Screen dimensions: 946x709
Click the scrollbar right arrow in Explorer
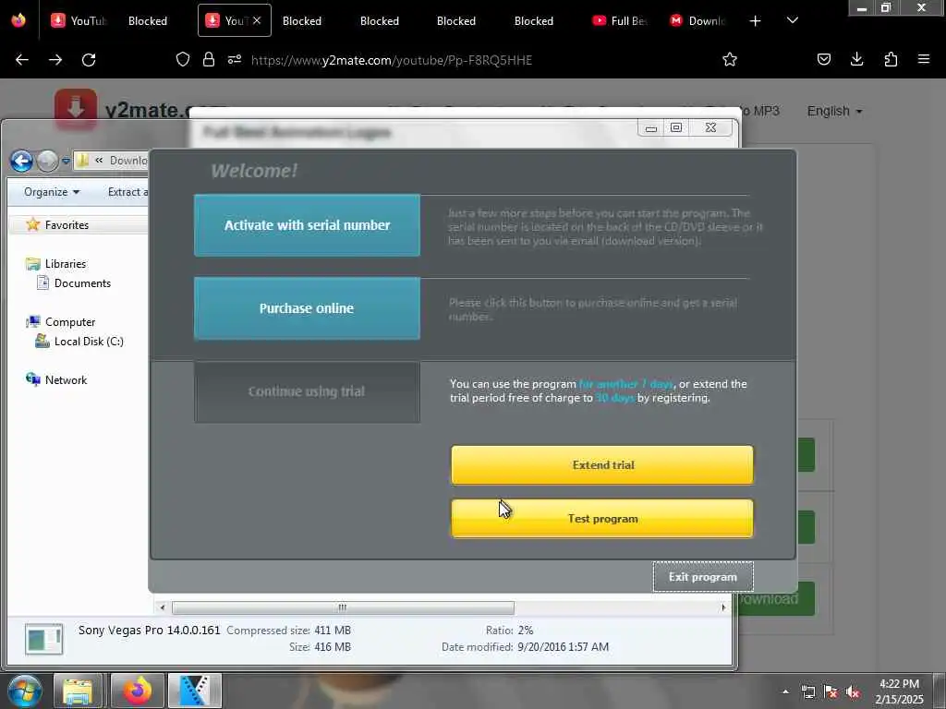(x=723, y=607)
